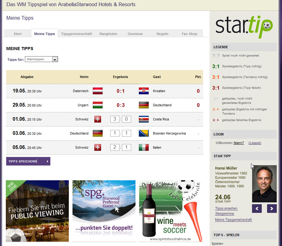This screenshot has height=246, width=282.
Task: Open the Fan Shop tab
Action: (189, 33)
